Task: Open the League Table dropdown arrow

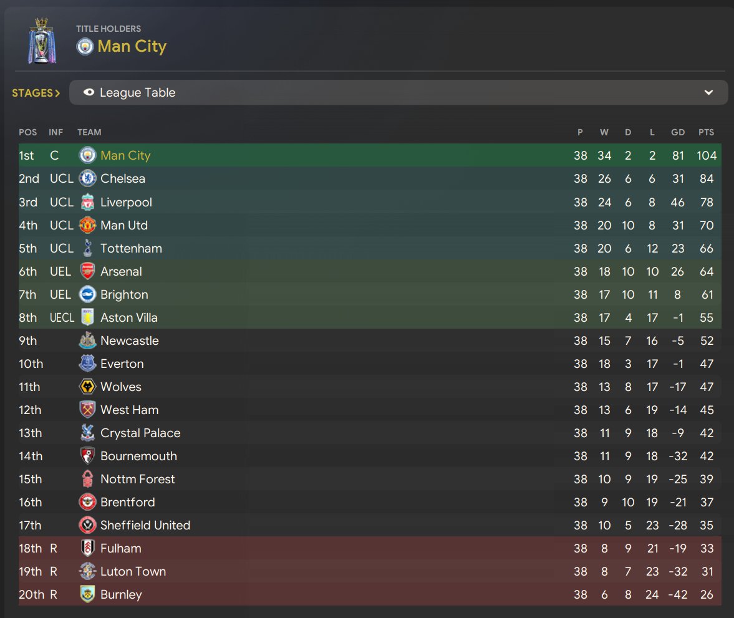Action: click(x=708, y=92)
